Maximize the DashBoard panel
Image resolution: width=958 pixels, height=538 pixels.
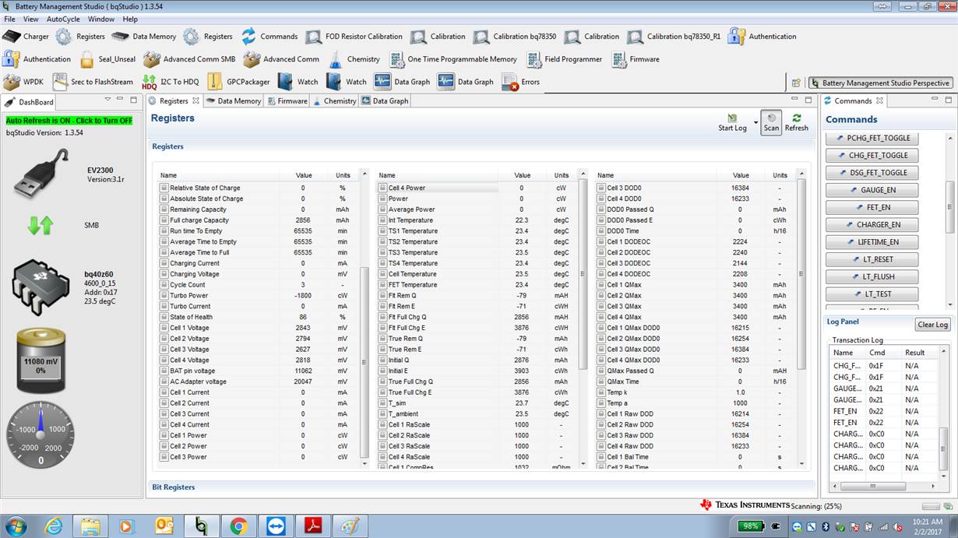point(133,100)
